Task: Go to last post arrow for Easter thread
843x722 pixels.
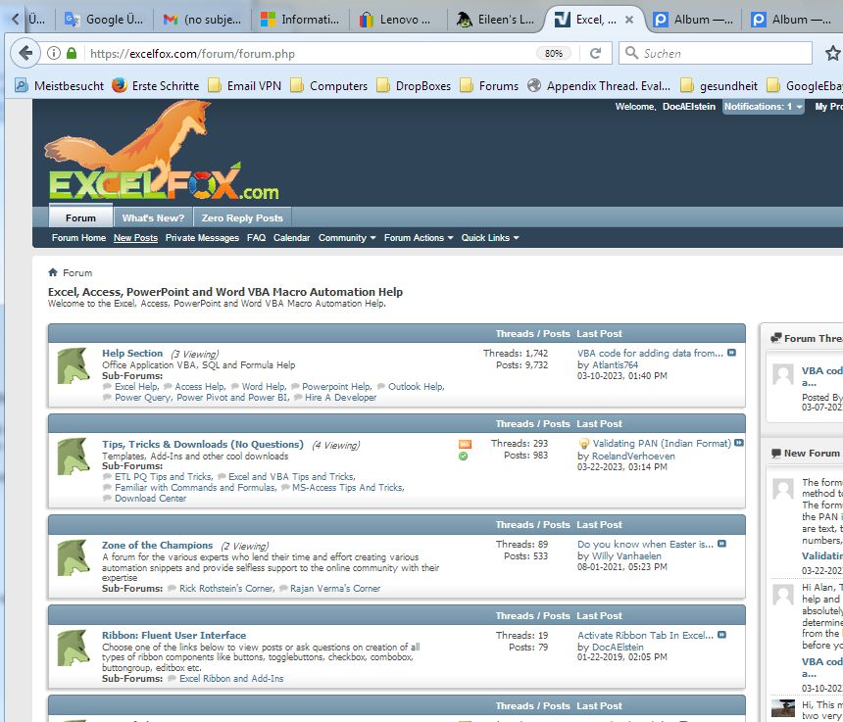Action: (x=722, y=544)
